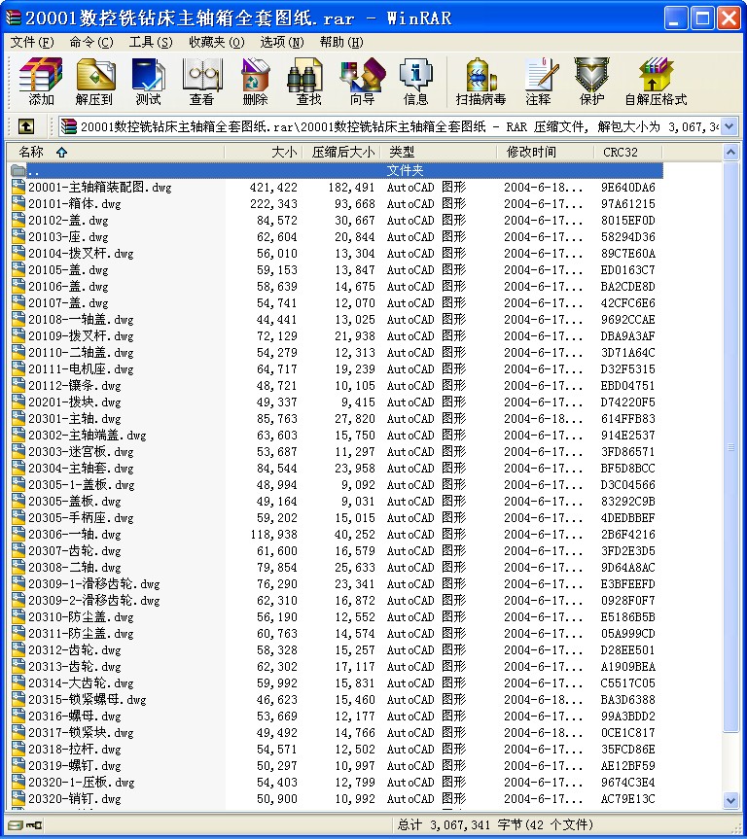Go up one folder level button
Viewport: 747px width, 839px height.
26,126
